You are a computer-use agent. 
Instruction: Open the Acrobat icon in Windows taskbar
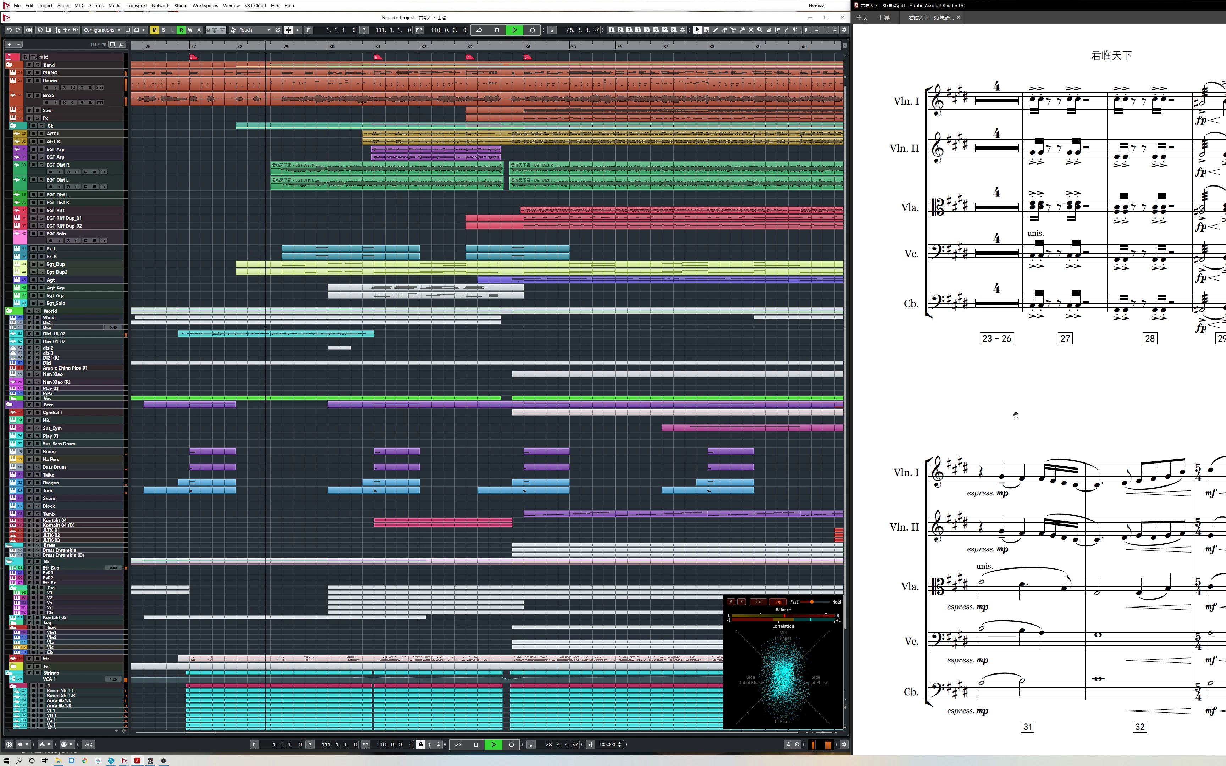point(137,760)
